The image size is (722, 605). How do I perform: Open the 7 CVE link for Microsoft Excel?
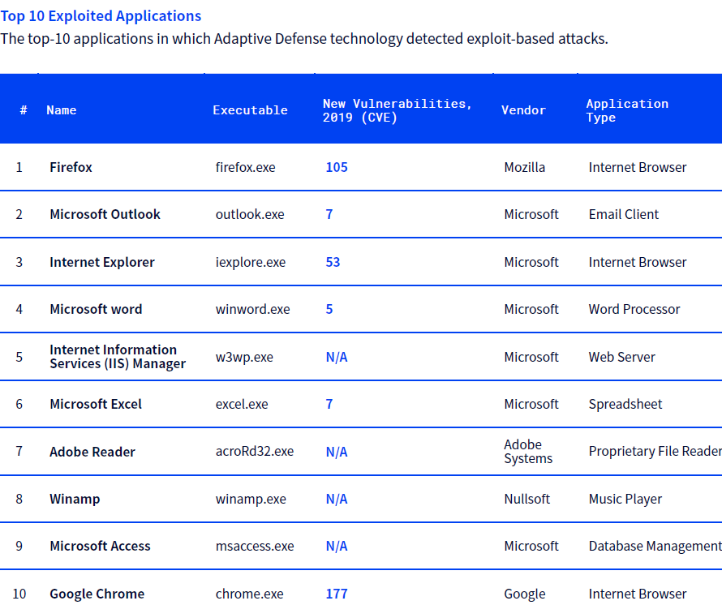[x=329, y=404]
